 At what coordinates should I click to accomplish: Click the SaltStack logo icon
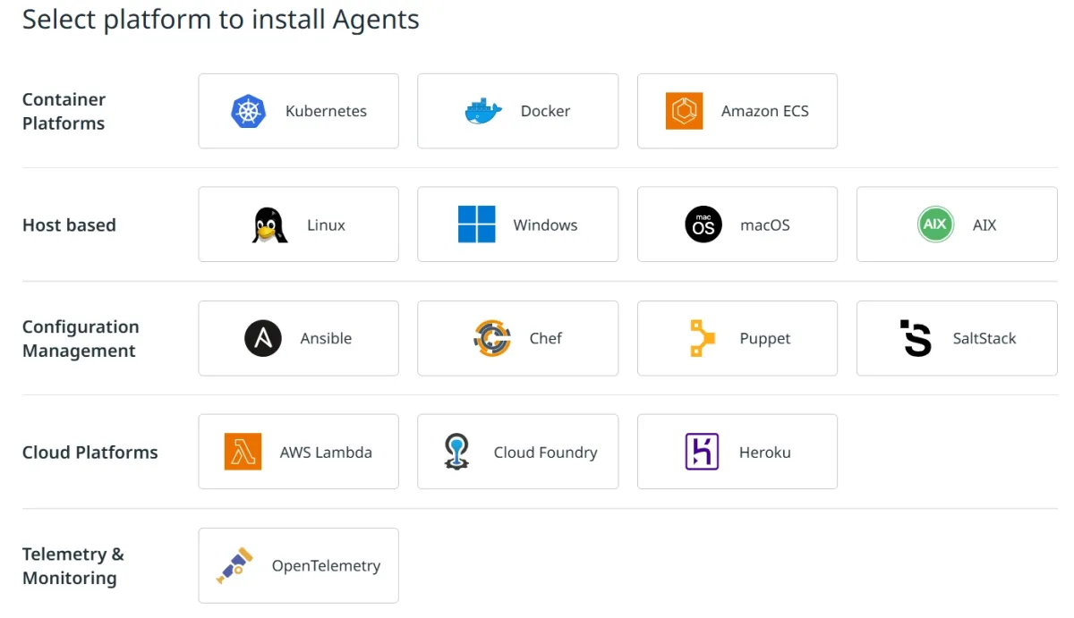click(x=916, y=338)
